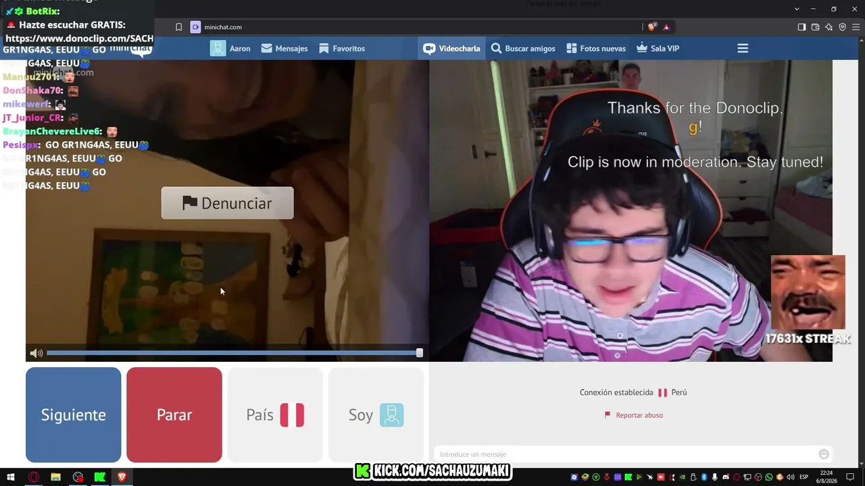Open File Explorer from the taskbar
Screen dimensions: 865x486
click(x=55, y=477)
